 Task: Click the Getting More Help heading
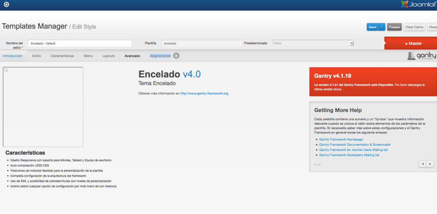pos(338,110)
